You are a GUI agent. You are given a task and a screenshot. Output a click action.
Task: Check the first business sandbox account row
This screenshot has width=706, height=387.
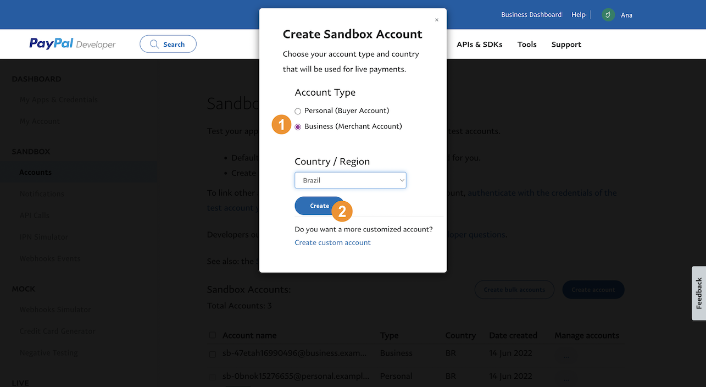click(x=213, y=353)
